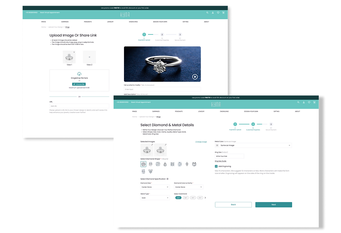Open the Metal Type Gold dropdown
Image resolution: width=341 pixels, height=233 pixels.
click(x=155, y=198)
